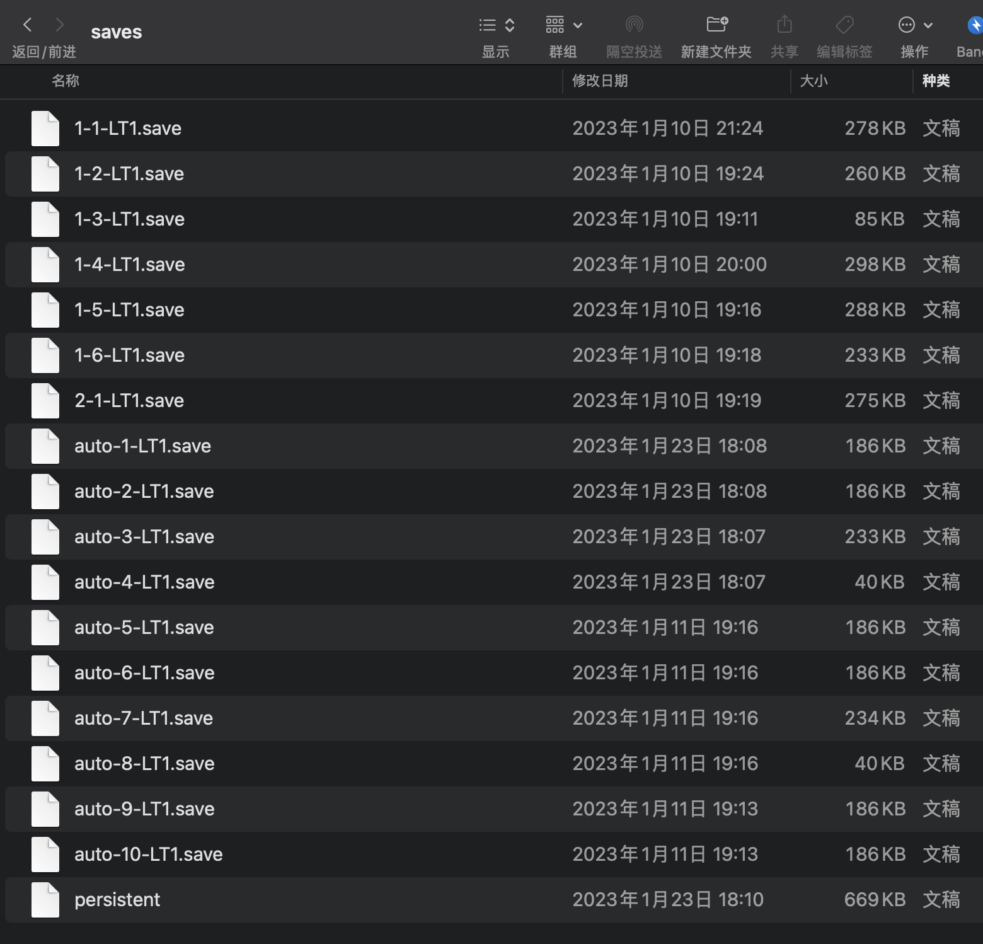Click the AirDrop toolbar icon
983x944 pixels.
[634, 25]
